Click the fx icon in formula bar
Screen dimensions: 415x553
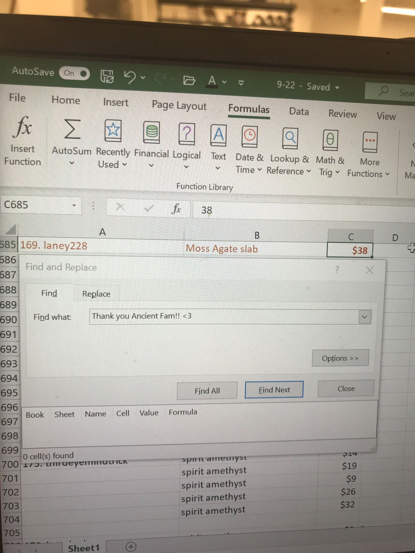click(x=176, y=209)
